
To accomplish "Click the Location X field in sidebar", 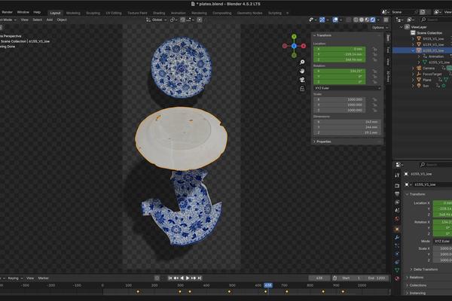I will pyautogui.click(x=340, y=49).
